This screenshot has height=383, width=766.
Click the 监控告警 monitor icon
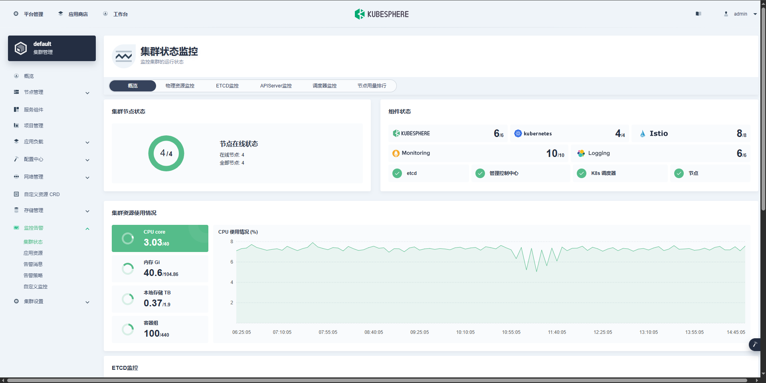(16, 228)
